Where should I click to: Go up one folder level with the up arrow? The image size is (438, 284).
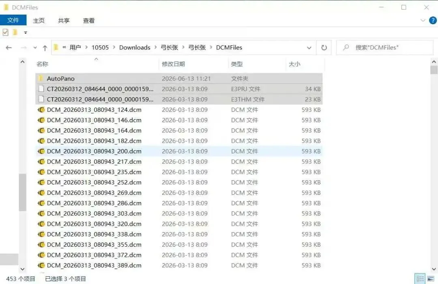[45, 48]
